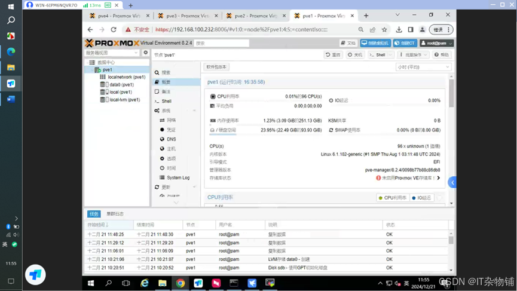
Task: Share this page icon
Action: tap(372, 30)
